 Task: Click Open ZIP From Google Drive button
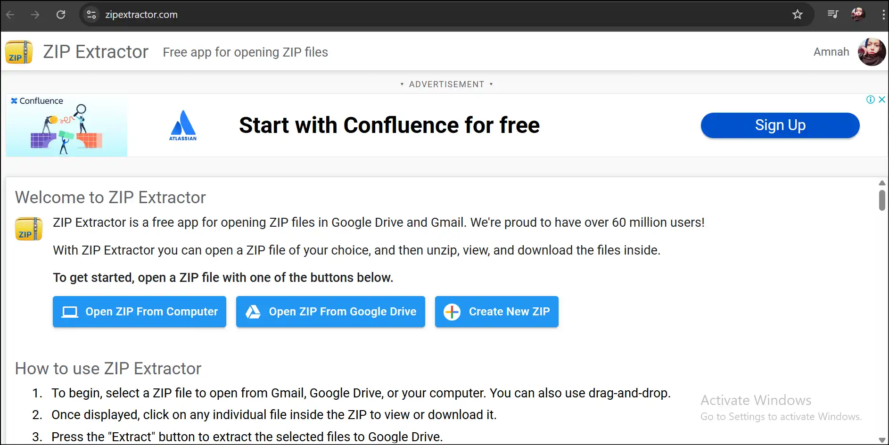330,312
